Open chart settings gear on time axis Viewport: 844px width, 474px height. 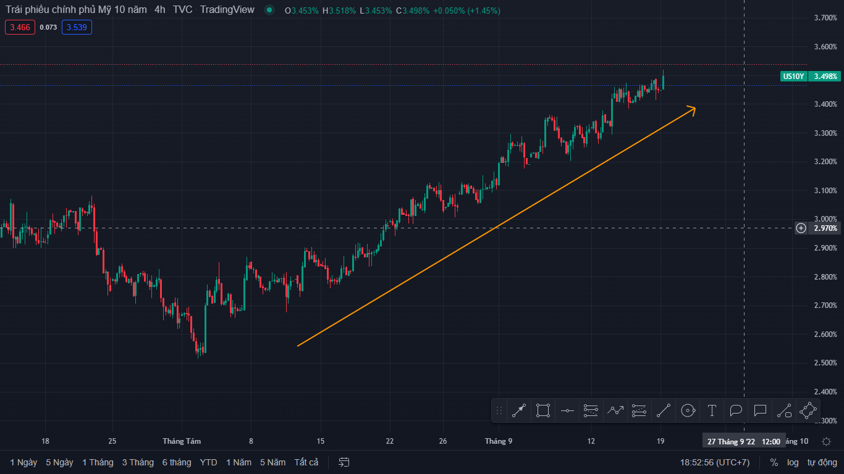click(826, 441)
